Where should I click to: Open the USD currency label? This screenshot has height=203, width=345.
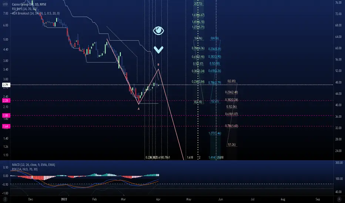pyautogui.click(x=5, y=4)
